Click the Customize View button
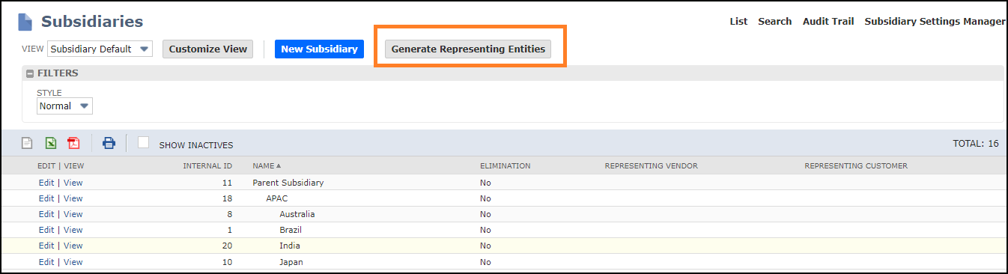 [207, 49]
